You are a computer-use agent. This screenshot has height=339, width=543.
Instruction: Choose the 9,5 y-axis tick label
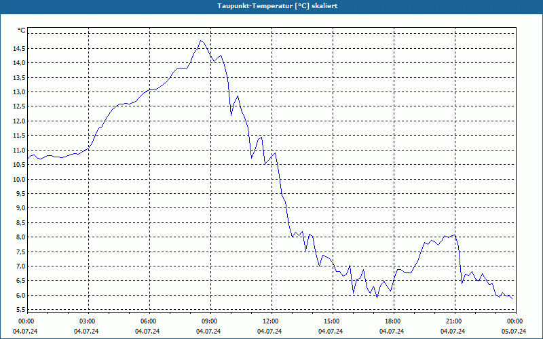click(x=20, y=194)
